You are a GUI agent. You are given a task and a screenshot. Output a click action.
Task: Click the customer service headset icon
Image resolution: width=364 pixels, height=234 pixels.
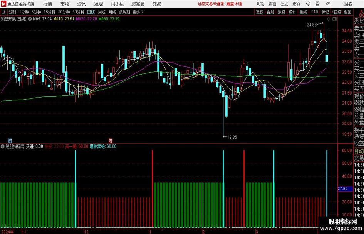click(308, 4)
